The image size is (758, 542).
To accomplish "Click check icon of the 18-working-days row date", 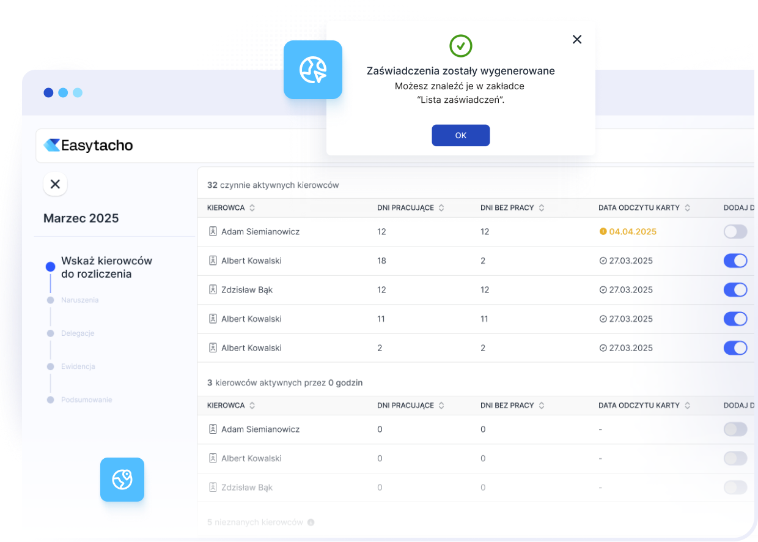I will [x=603, y=261].
